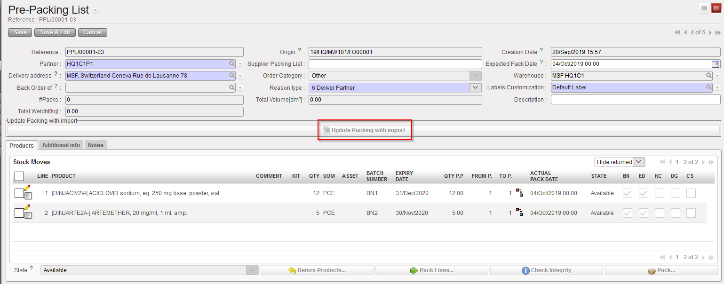Viewport: 724px width, 284px height.
Task: Go to next record arrow beside 4 of 5
Action: click(709, 32)
